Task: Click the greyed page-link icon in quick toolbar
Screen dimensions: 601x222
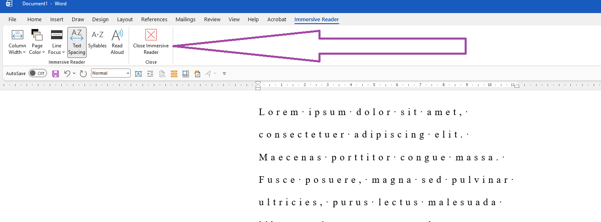Action: tap(162, 73)
